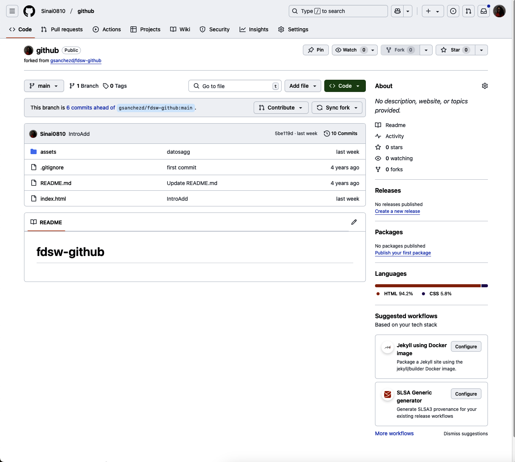This screenshot has width=515, height=462.
Task: Configure Jekyll using Docker image workflow
Action: 466,346
